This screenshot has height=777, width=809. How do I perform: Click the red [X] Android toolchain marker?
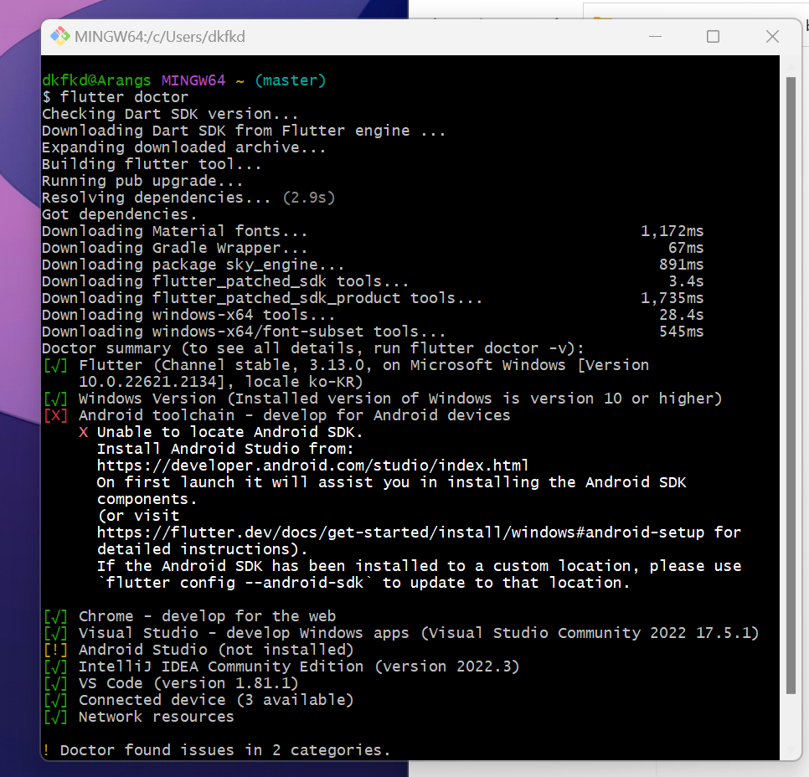[56, 415]
